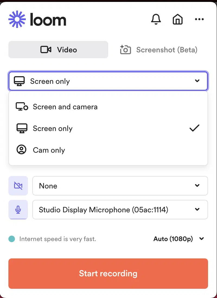Switch to Screenshot (Beta) tab
The image size is (217, 298).
159,50
